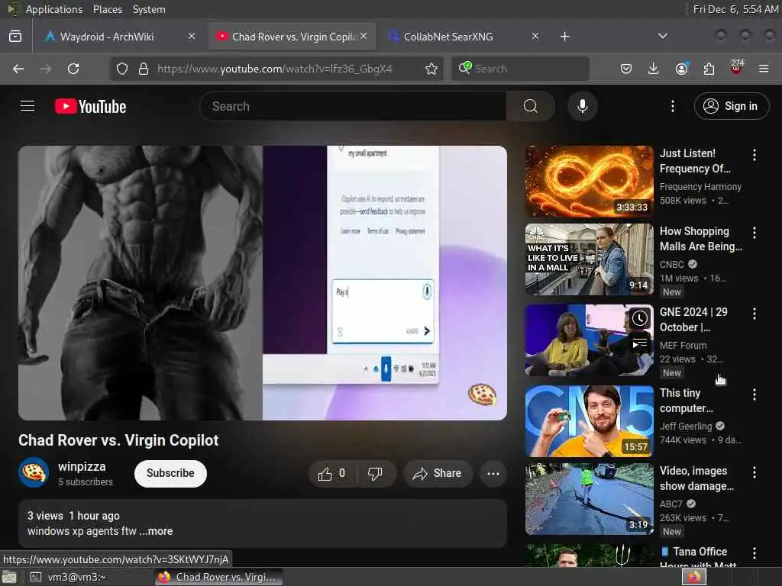The height and width of the screenshot is (586, 782).
Task: Subscribe to the winpizza channel
Action: [x=170, y=473]
